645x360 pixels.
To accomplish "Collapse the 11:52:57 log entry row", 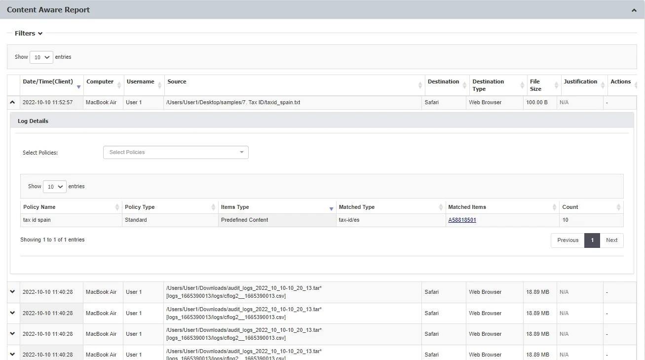I will point(12,102).
